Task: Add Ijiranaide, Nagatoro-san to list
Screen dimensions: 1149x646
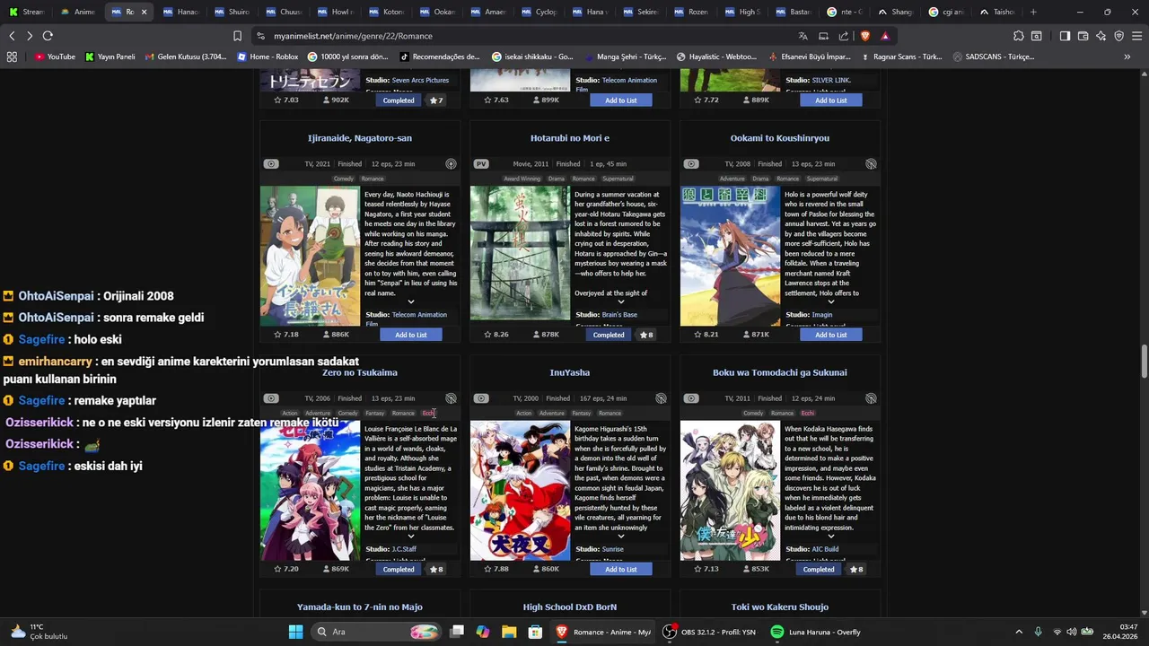Action: 411,335
